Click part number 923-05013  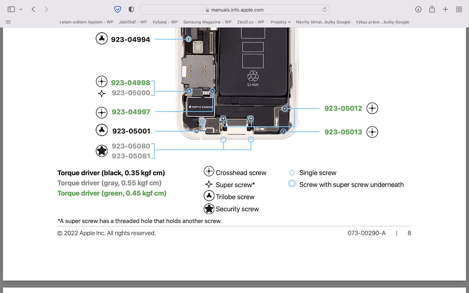[343, 132]
